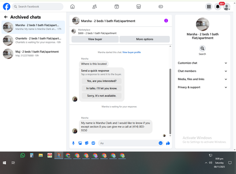Click the volume speaker tray icon
Viewport: 236px width, 174px height.
(211, 163)
